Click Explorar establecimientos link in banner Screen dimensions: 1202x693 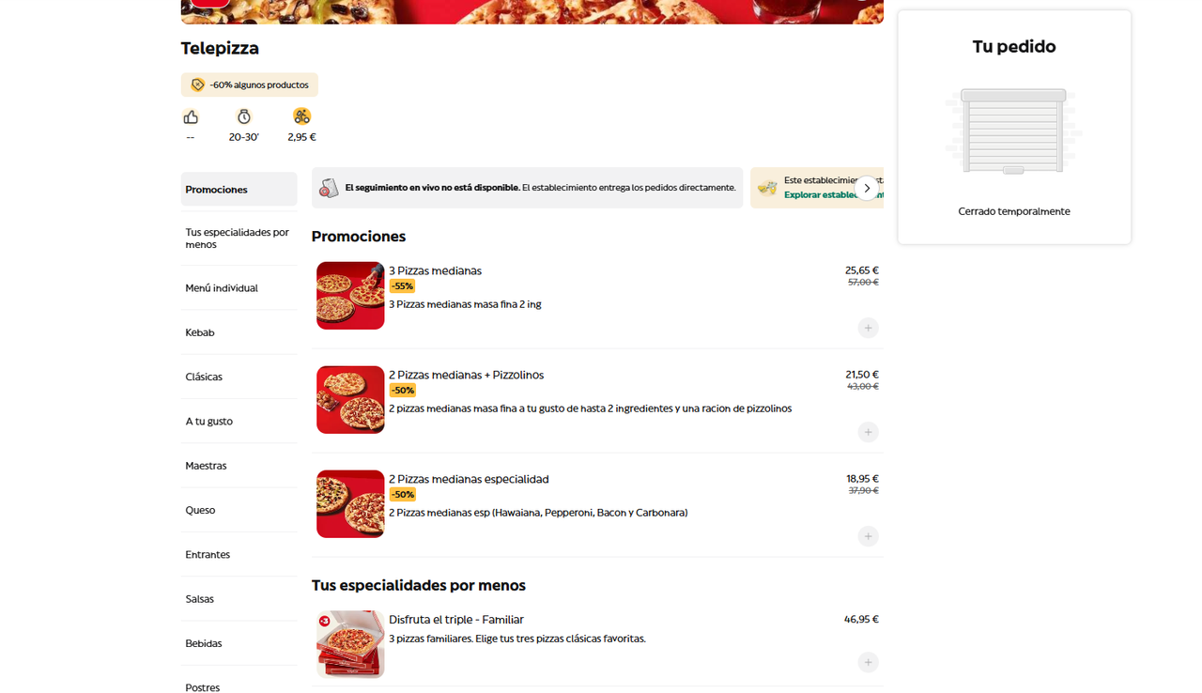pos(833,195)
